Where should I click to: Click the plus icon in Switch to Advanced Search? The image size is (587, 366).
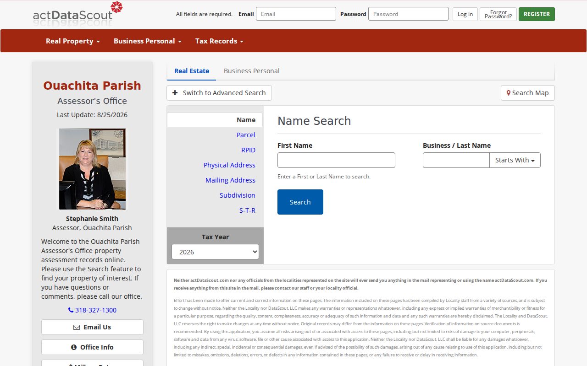(x=175, y=93)
